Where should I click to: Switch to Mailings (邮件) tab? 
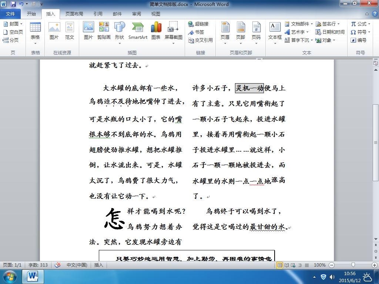click(x=117, y=14)
